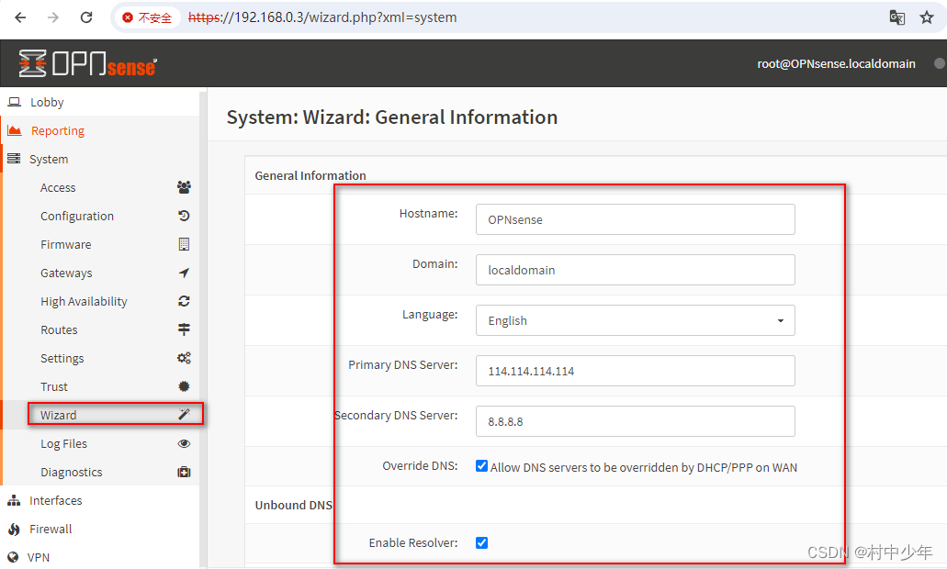Reload the page with refresh icon
Image resolution: width=947 pixels, height=569 pixels.
point(86,17)
